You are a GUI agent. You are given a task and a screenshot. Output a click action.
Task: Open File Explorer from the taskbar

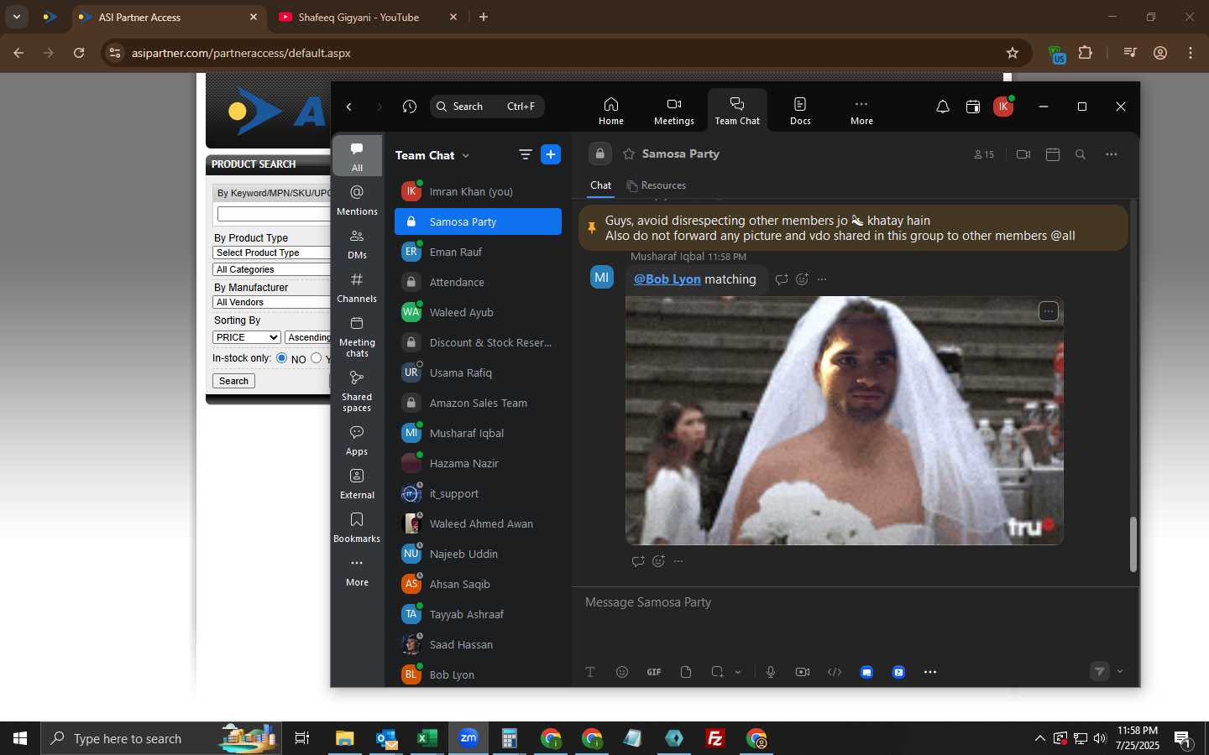[345, 738]
